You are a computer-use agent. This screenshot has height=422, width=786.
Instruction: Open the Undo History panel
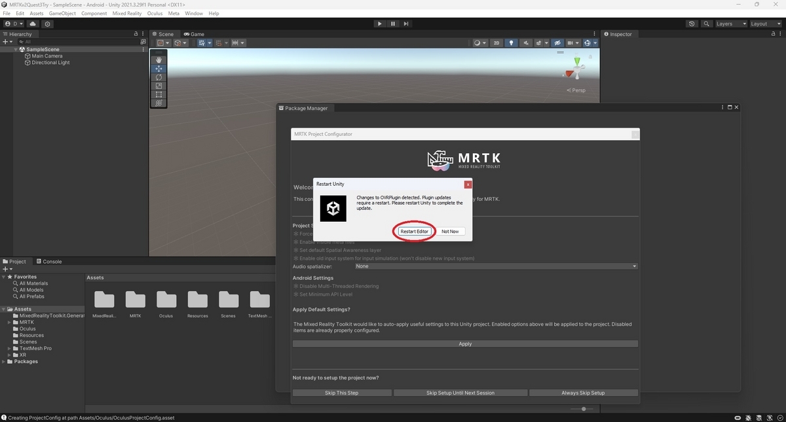tap(692, 24)
